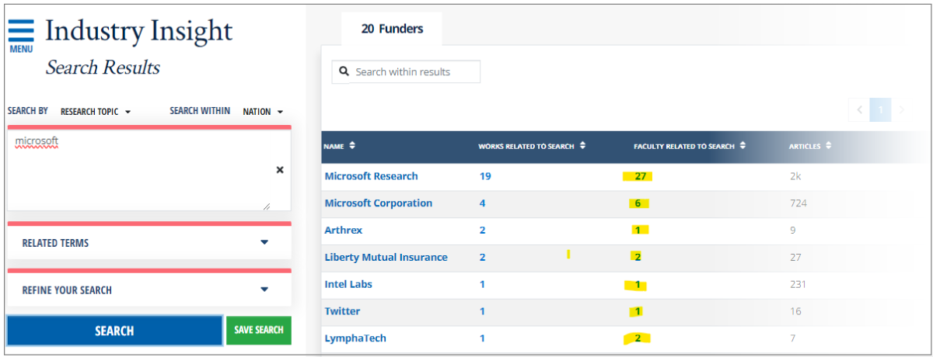Open the Microsoft Research funder link
Image resolution: width=933 pixels, height=357 pixels.
[371, 176]
